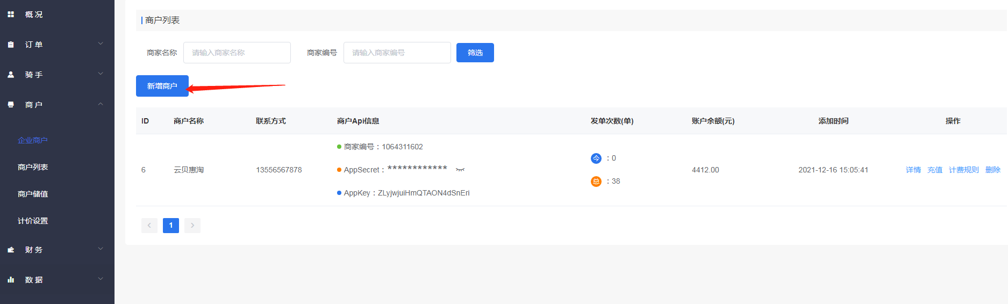Screen dimensions: 1008x304
Task: Click the rider person icon in sidebar
Action: tap(11, 75)
